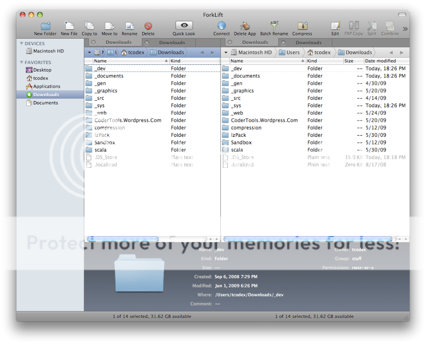The height and width of the screenshot is (344, 426).
Task: Go forward in the left pane history
Action: tap(213, 53)
